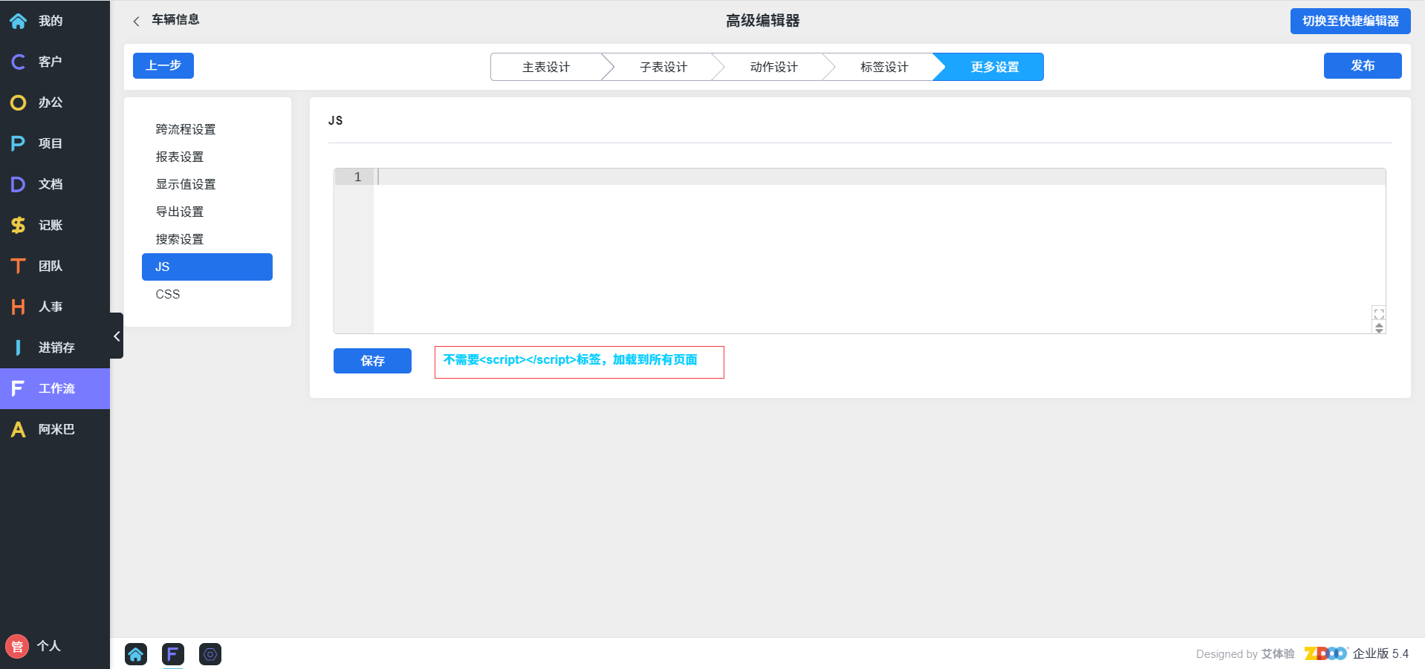Screen dimensions: 1425x669
Task: Click 切换至快捷编辑器 button
Action: click(1350, 21)
